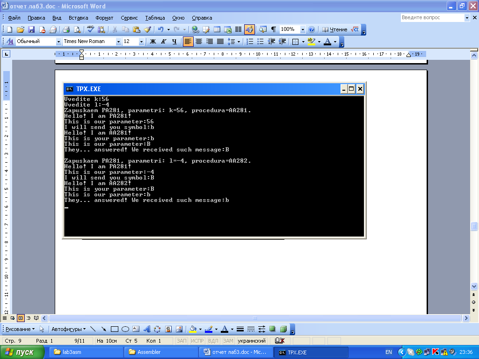Screen dimensions: 479x359
Task: Open a file with folder icon
Action: tap(21, 29)
